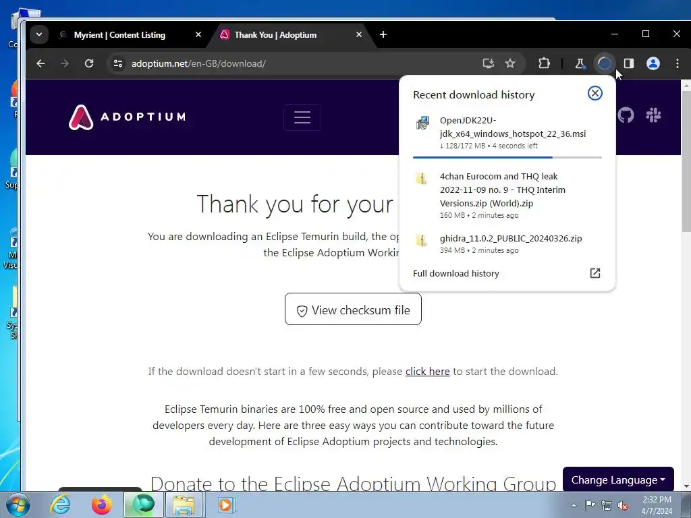
Task: Open the tab search dropdown arrow
Action: point(39,35)
